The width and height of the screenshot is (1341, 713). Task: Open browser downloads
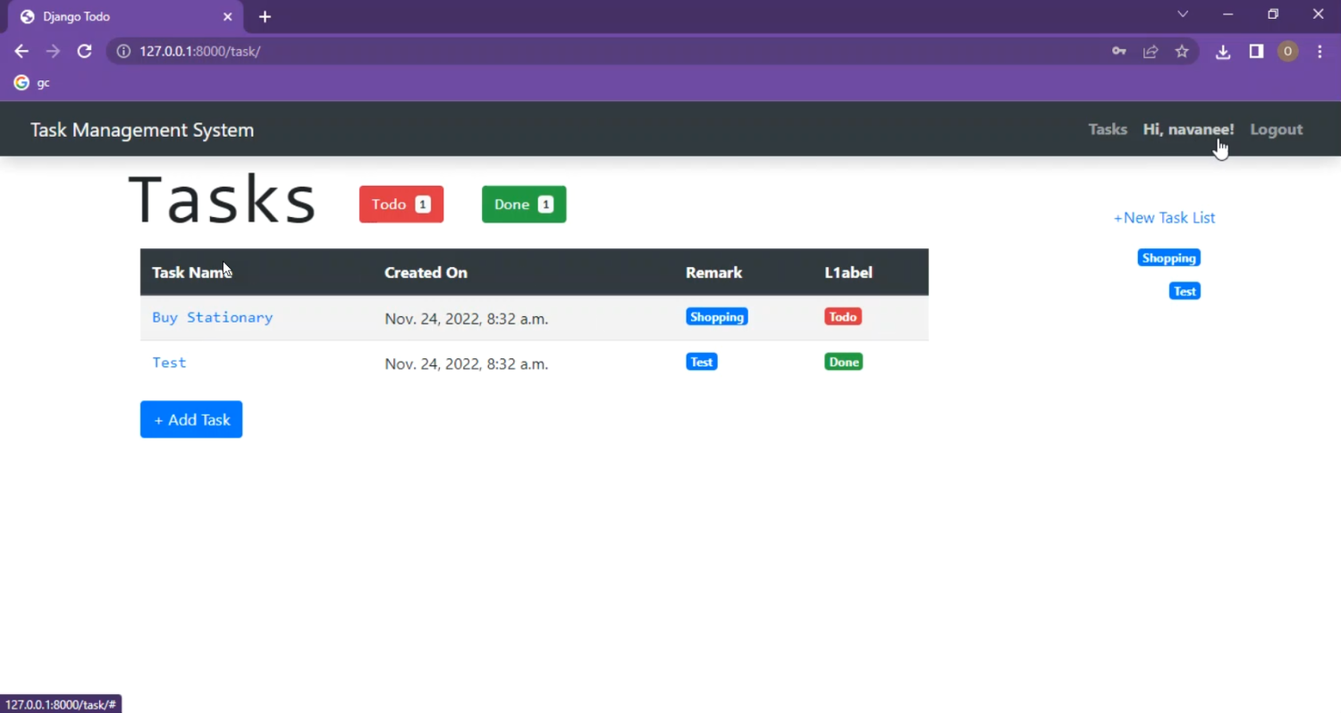1223,52
